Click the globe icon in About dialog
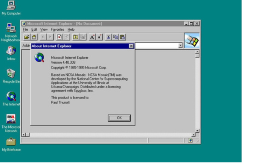The image size is (265, 166). pos(39,57)
